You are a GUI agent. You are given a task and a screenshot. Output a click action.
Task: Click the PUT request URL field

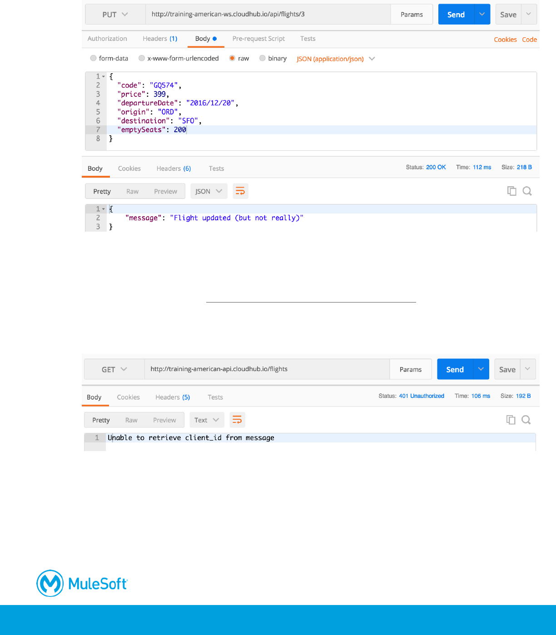tap(268, 15)
